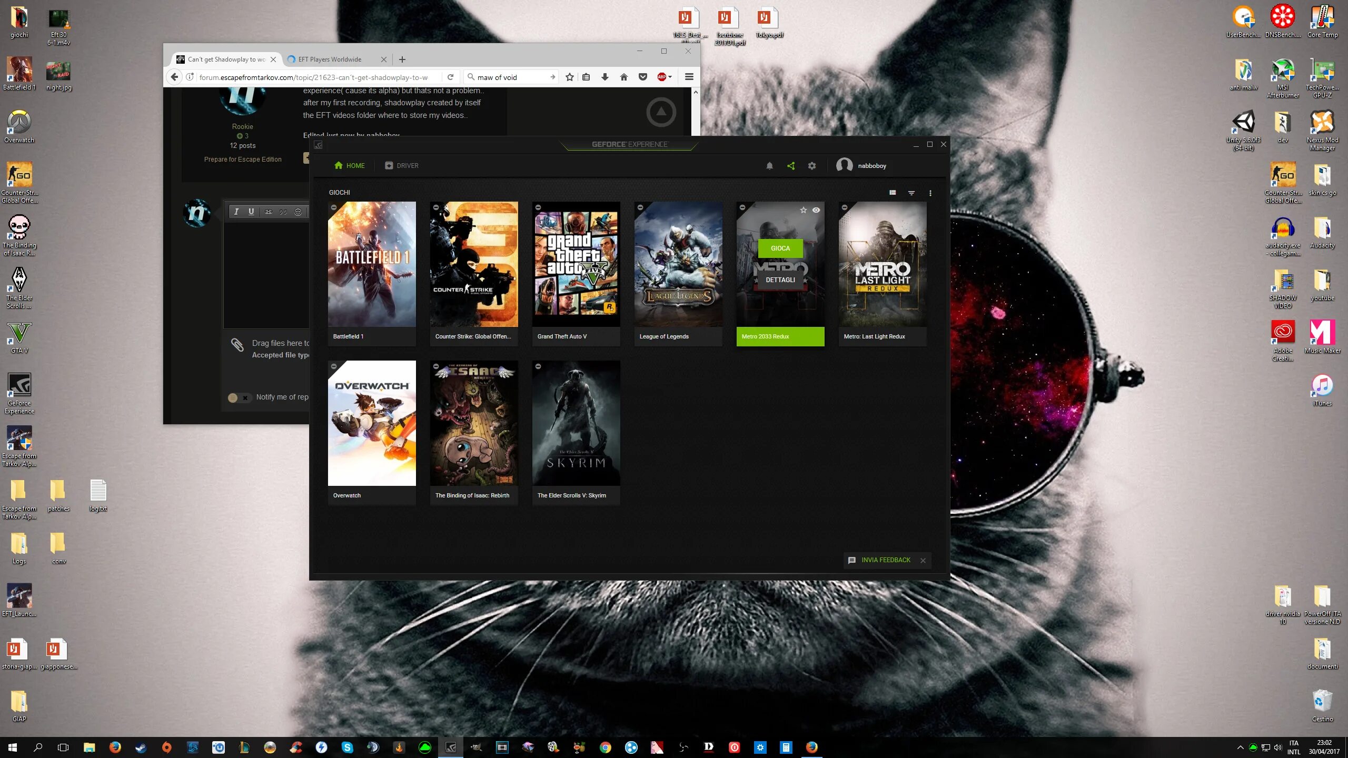Open the games filter icon
Viewport: 1348px width, 758px height.
point(911,193)
